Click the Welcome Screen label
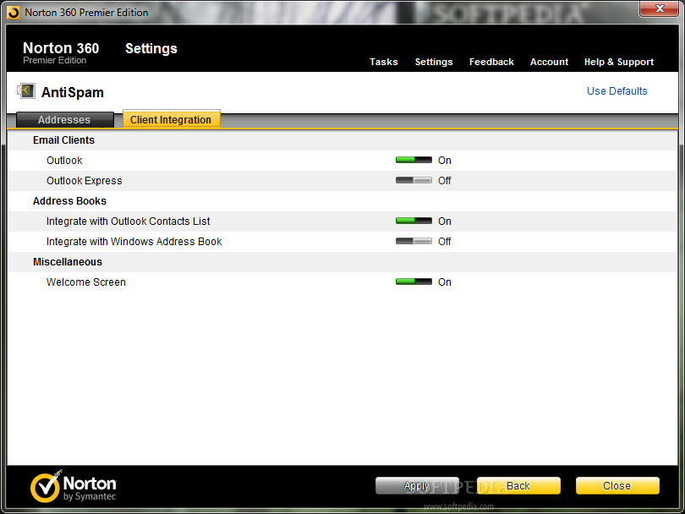The height and width of the screenshot is (514, 685). [x=86, y=282]
